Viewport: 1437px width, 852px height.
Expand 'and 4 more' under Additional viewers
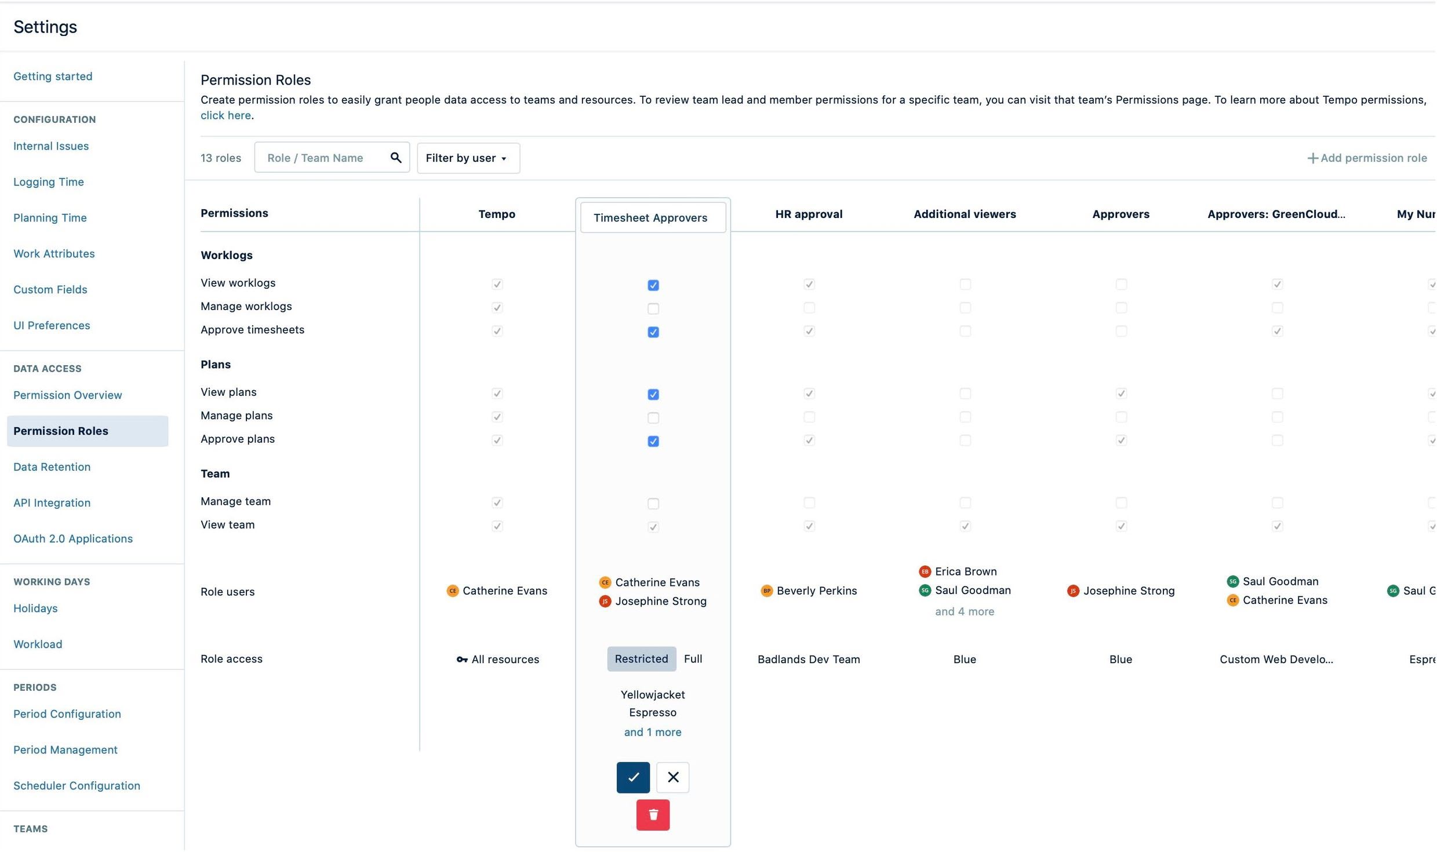pos(964,611)
